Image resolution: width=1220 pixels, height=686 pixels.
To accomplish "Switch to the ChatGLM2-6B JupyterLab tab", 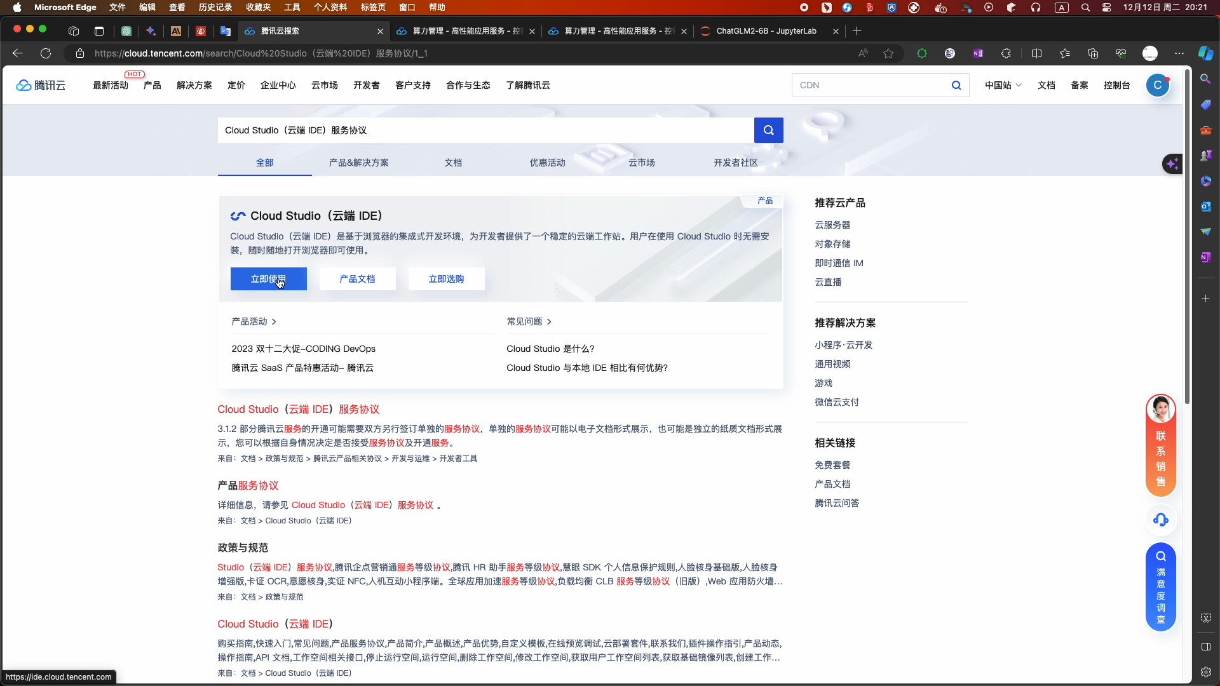I will 766,31.
